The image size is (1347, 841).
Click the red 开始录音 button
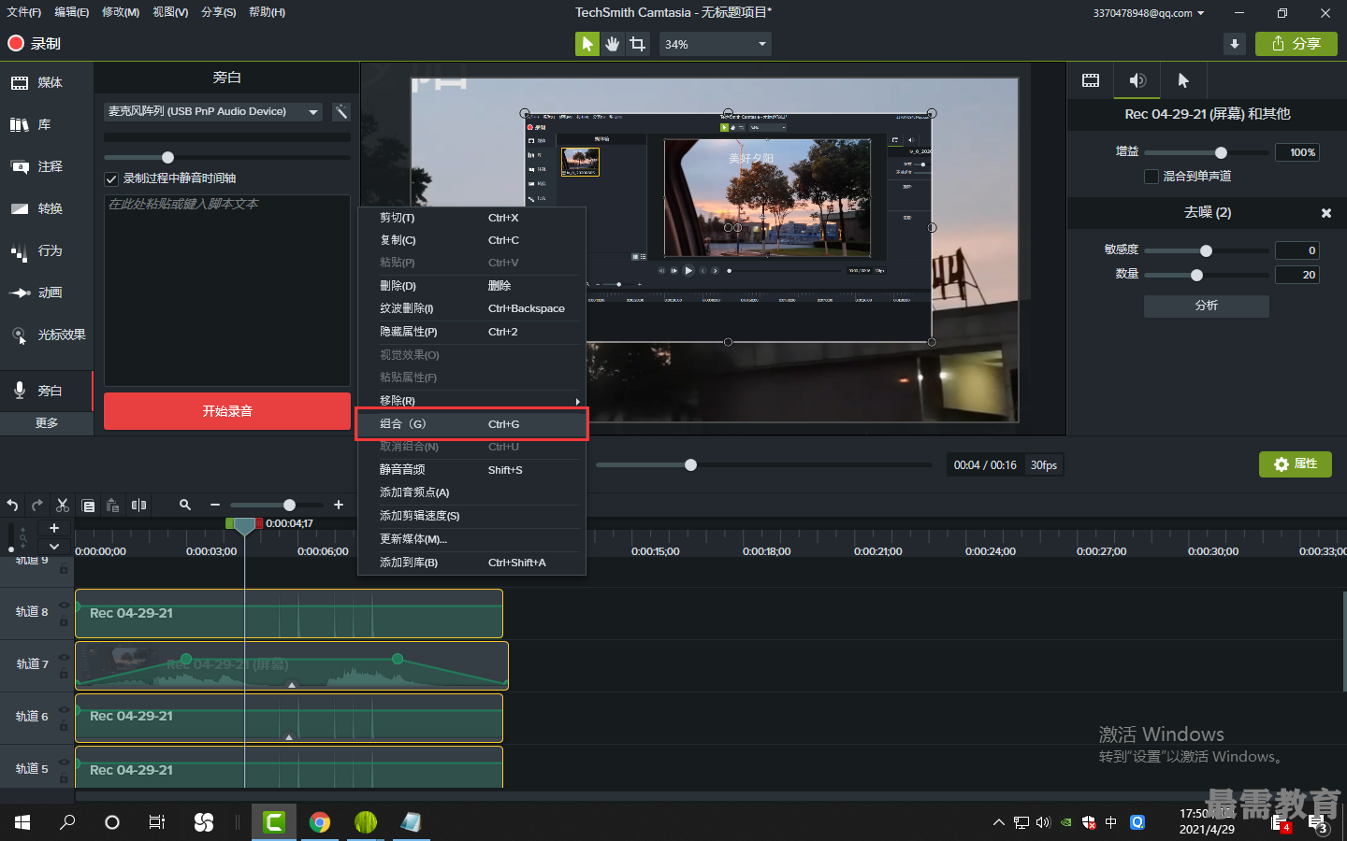point(227,411)
